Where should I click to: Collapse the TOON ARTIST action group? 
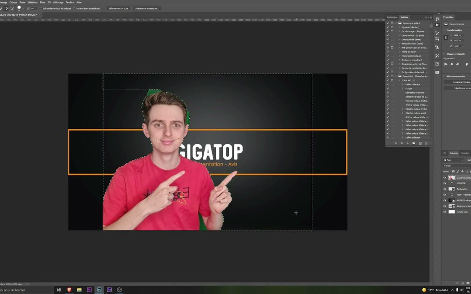[400, 81]
